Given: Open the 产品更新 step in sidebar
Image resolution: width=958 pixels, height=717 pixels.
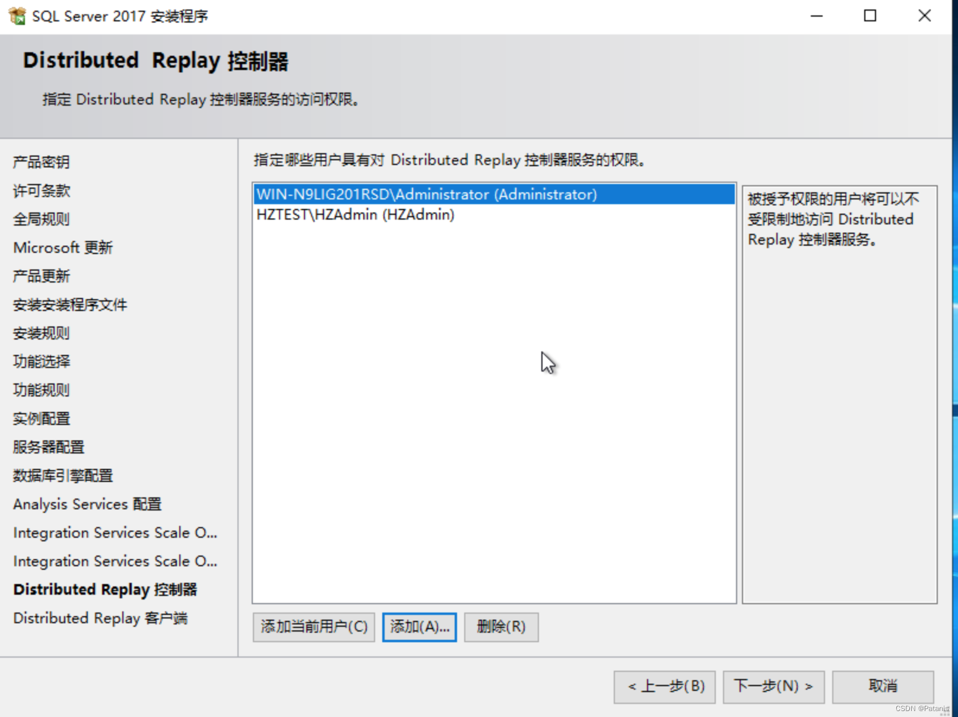Looking at the screenshot, I should [42, 276].
